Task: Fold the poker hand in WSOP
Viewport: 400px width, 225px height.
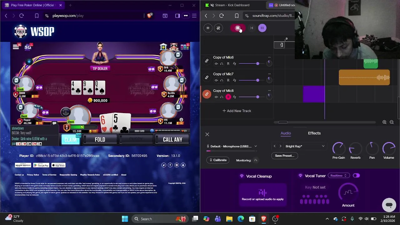Action: [100, 140]
